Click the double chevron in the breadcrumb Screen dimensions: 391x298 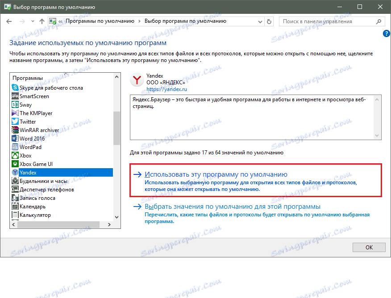coord(60,21)
